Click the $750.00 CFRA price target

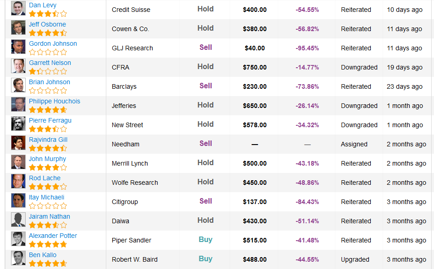255,67
